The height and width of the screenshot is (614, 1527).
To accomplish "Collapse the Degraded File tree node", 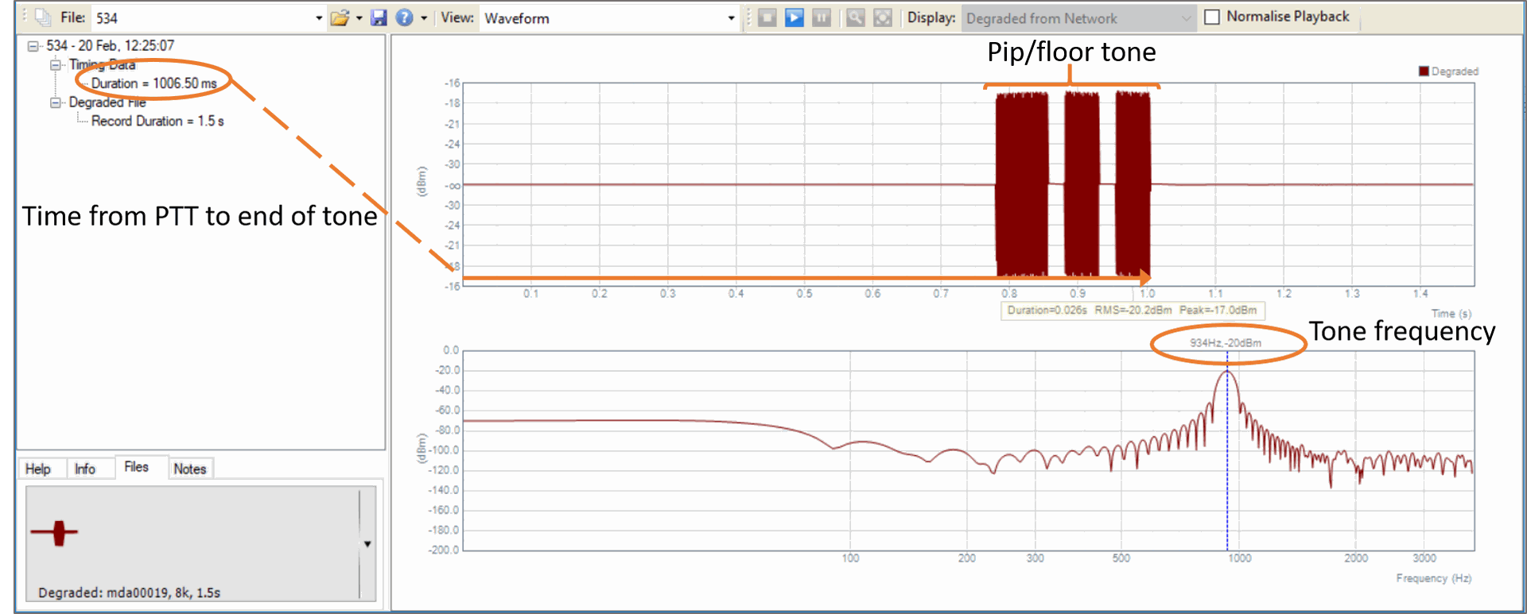I will [56, 102].
